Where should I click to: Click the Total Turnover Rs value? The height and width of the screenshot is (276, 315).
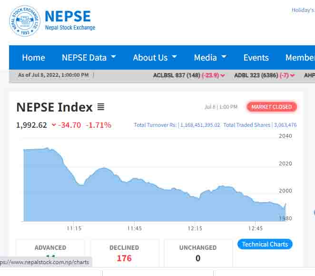coord(200,125)
